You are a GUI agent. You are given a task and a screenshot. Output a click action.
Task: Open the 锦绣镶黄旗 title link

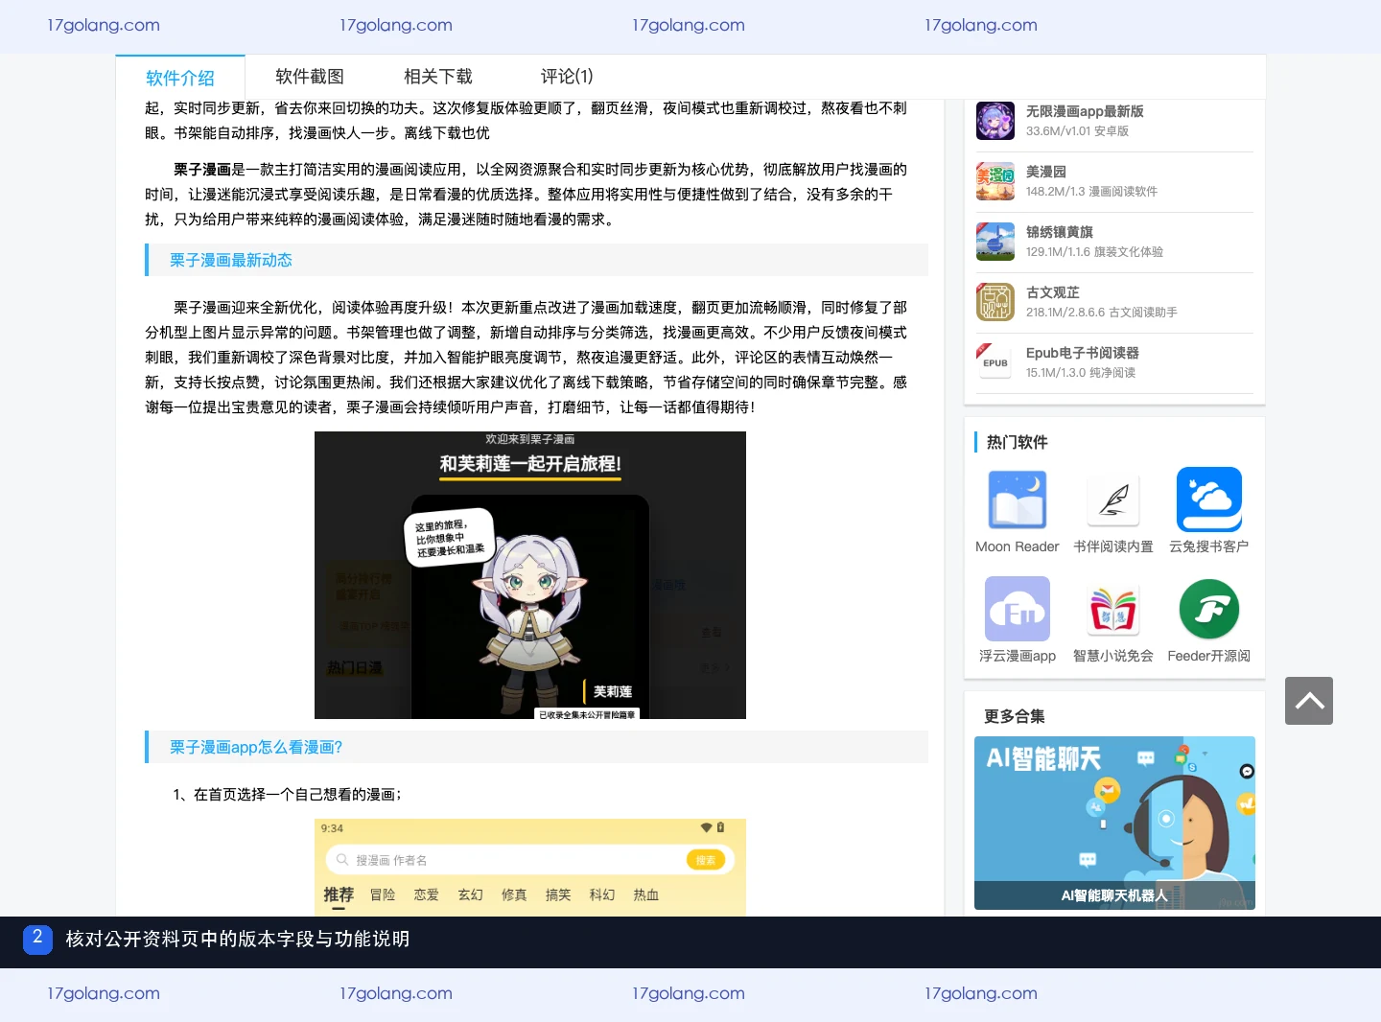(1060, 232)
